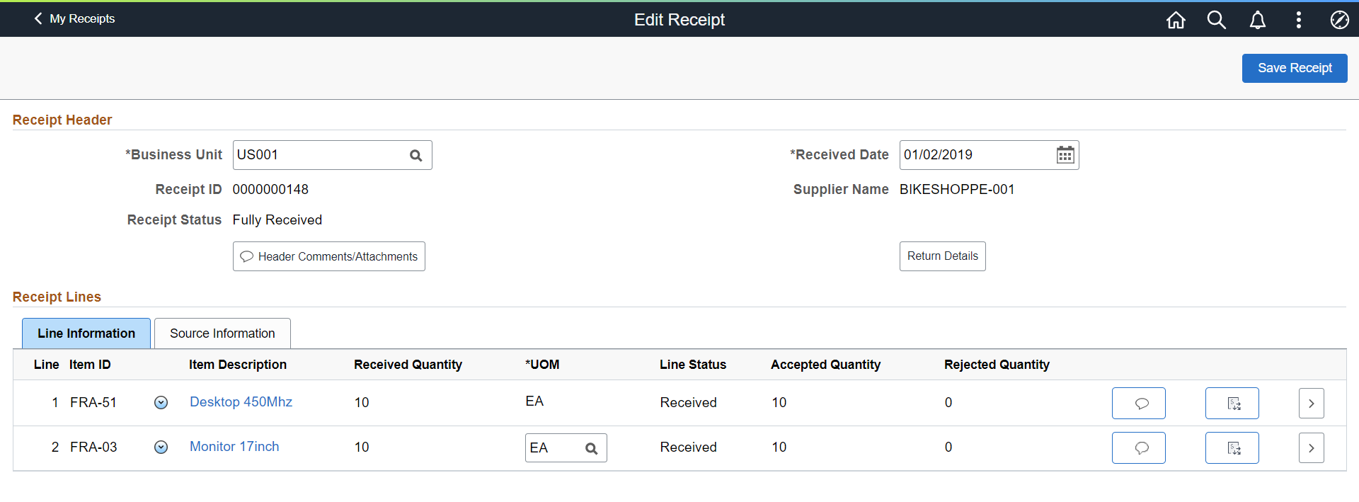Open the NavBar compass icon
Viewport: 1359px width, 502px height.
click(1340, 20)
